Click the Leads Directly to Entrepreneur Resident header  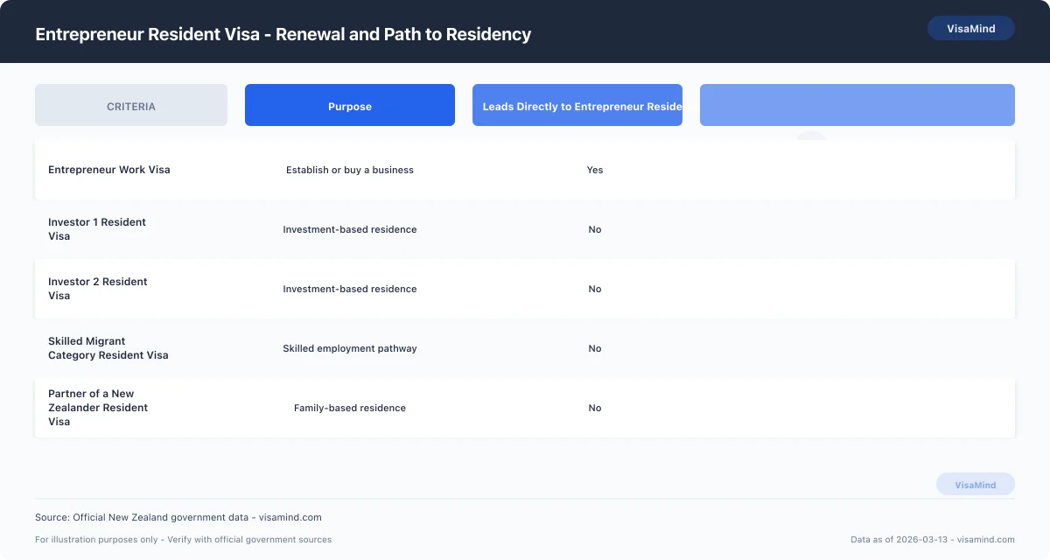[x=577, y=105]
